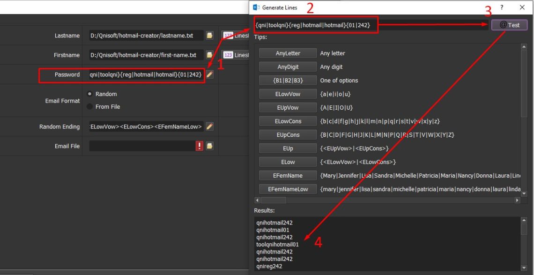Image resolution: width=534 pixels, height=275 pixels.
Task: Click the Lines counter icon beside Lastname
Action: pos(228,36)
